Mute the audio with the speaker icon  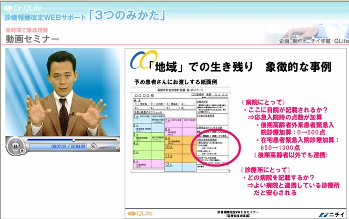[93, 146]
